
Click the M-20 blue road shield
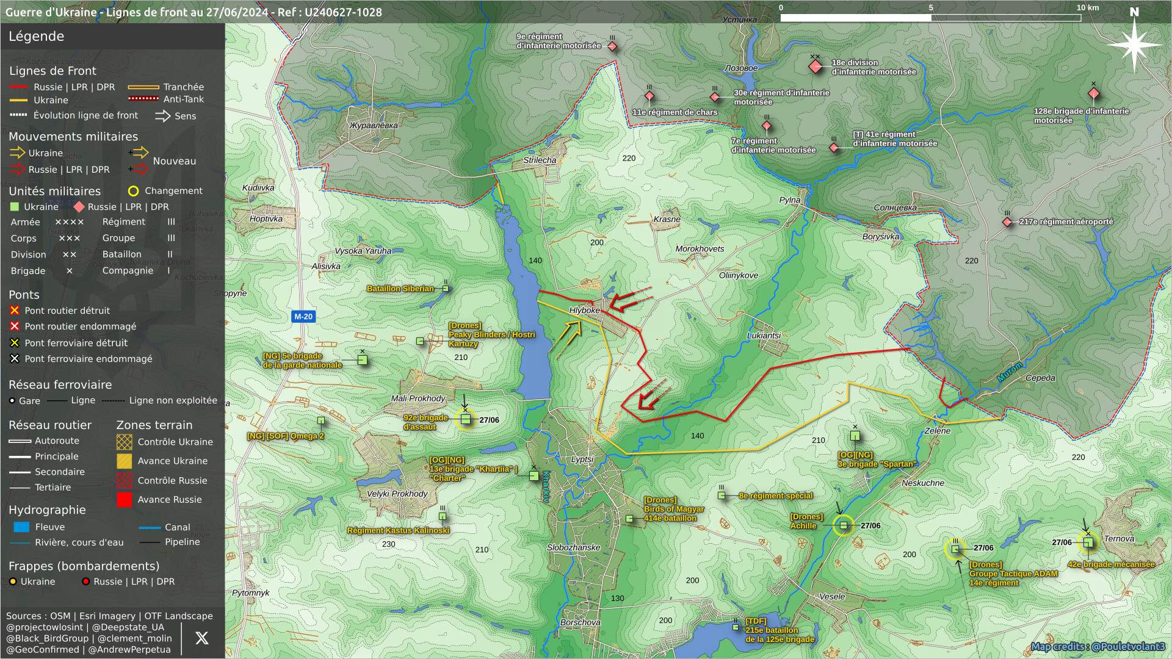pos(303,317)
